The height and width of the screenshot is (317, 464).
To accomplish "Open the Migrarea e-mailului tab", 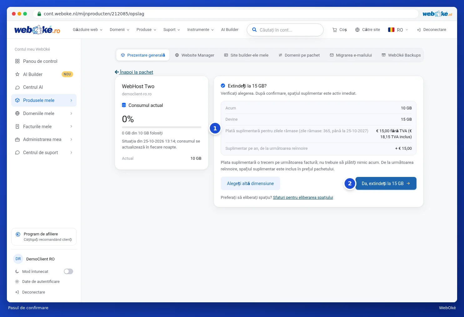I will 351,55.
